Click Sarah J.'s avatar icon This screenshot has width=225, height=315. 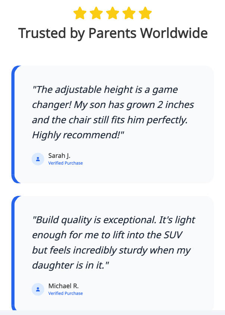click(38, 159)
